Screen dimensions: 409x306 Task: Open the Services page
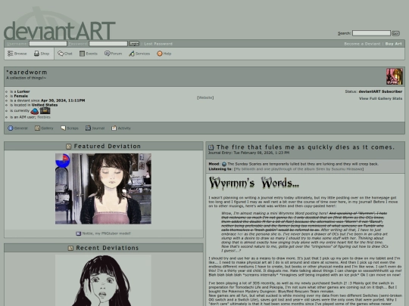[139, 54]
